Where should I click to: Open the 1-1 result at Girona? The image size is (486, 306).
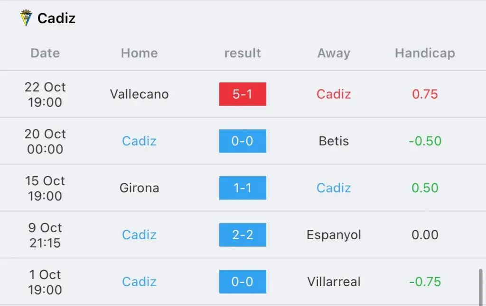coord(243,188)
